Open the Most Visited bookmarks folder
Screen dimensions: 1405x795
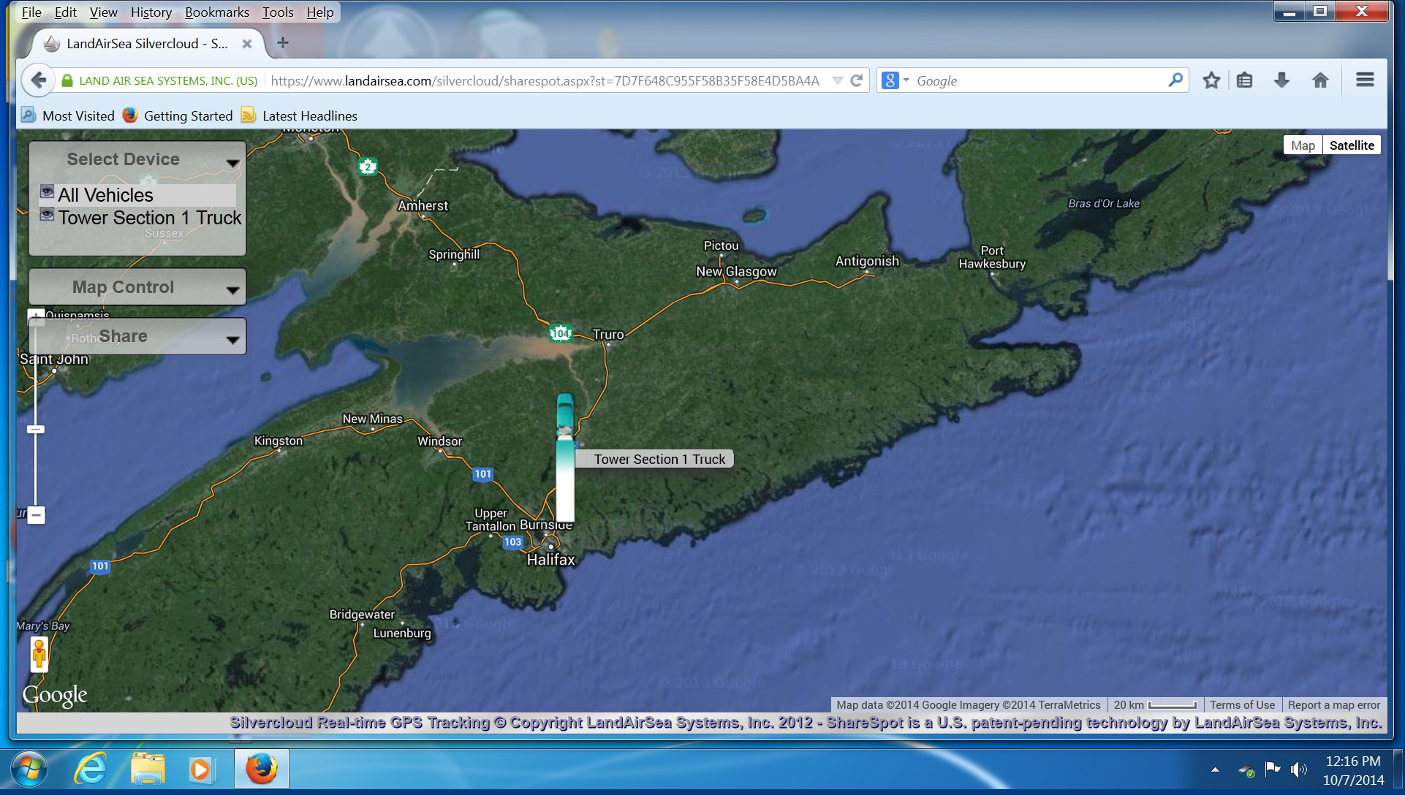coord(68,115)
